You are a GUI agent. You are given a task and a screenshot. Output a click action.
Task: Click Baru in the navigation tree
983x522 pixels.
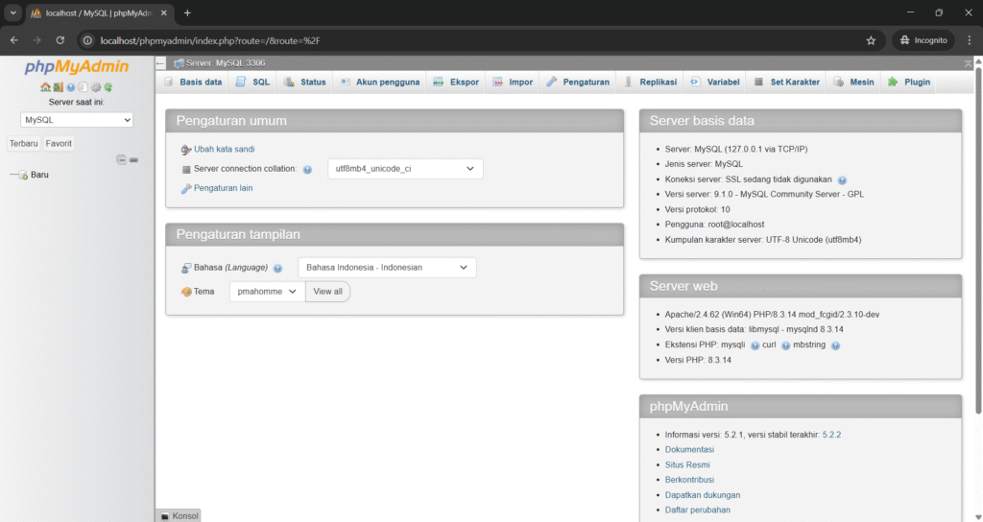click(x=39, y=175)
